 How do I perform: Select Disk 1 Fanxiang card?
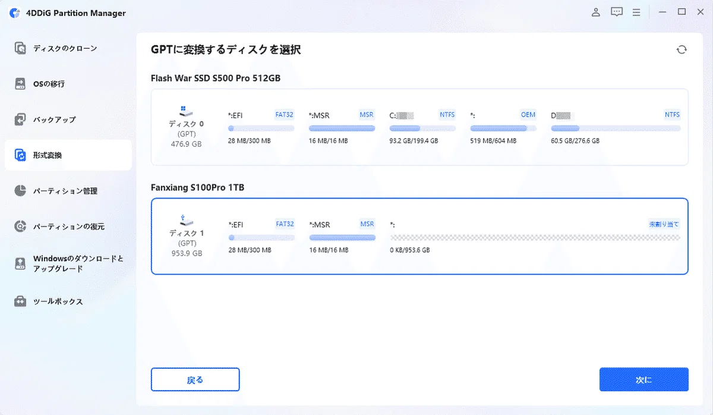(x=419, y=236)
